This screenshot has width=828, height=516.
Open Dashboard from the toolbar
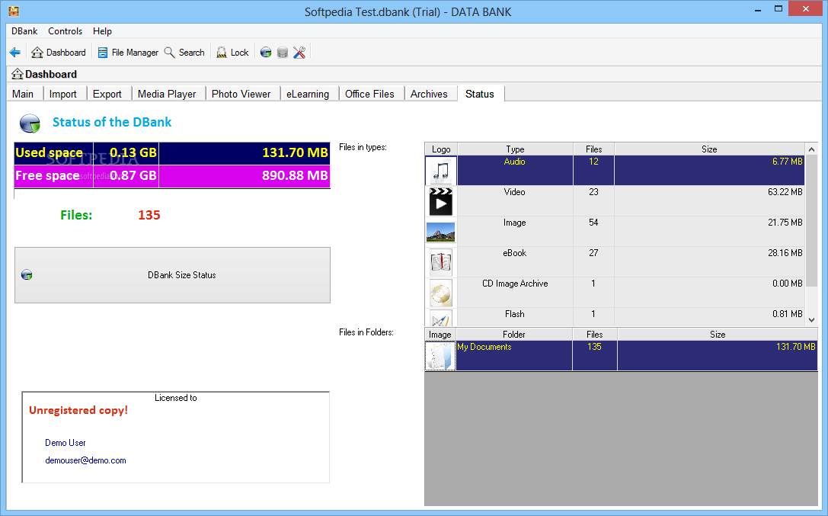point(59,53)
